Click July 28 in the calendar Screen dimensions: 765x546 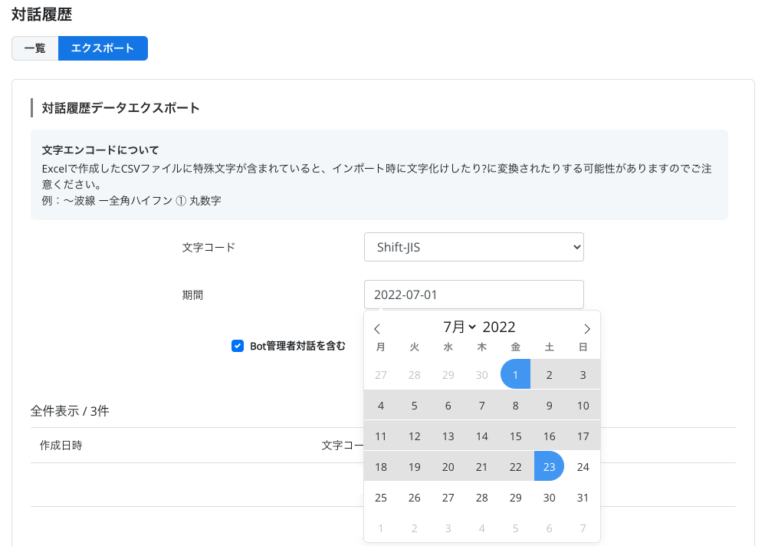point(482,498)
